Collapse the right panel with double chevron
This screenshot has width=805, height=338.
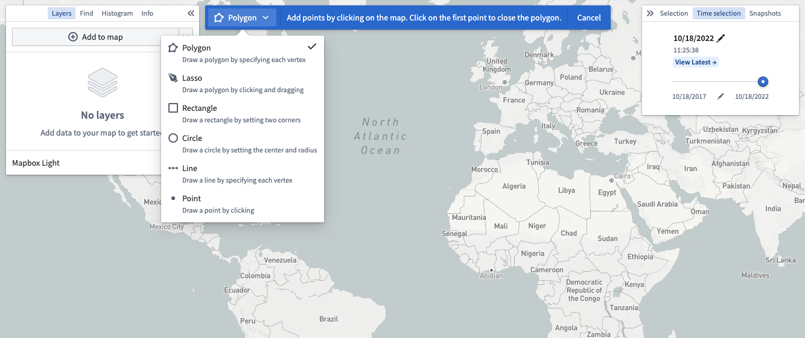click(x=650, y=13)
